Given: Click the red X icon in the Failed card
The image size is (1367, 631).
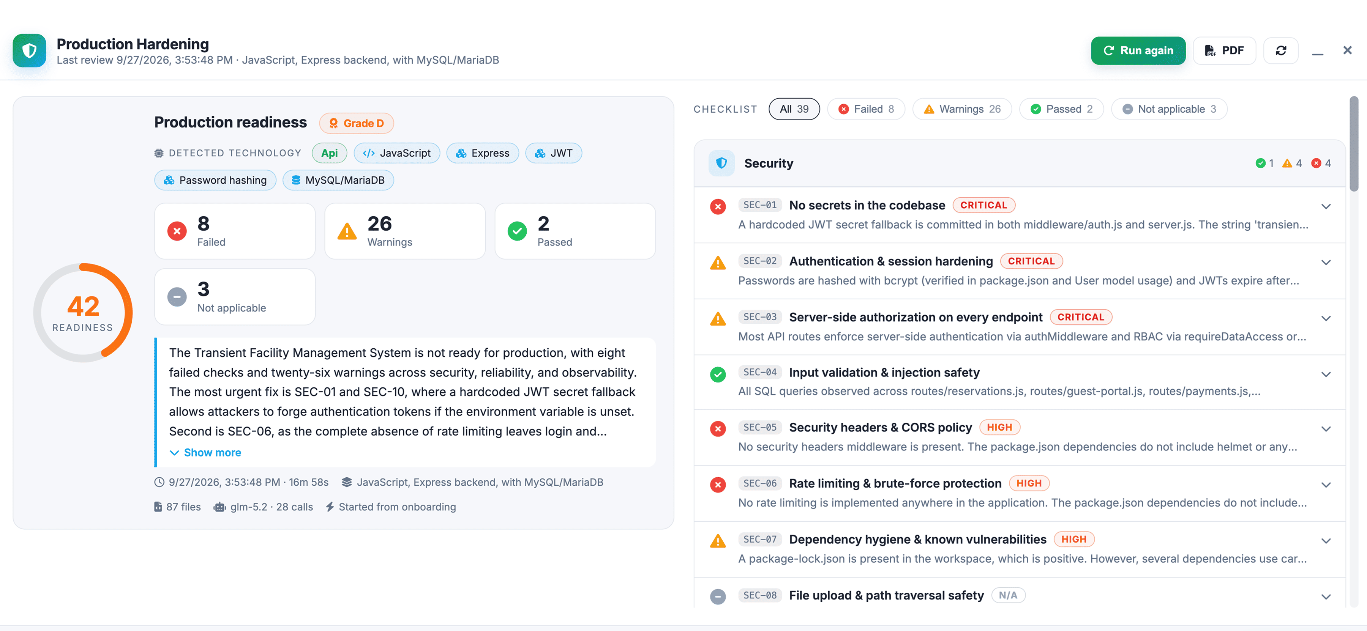Looking at the screenshot, I should (177, 231).
